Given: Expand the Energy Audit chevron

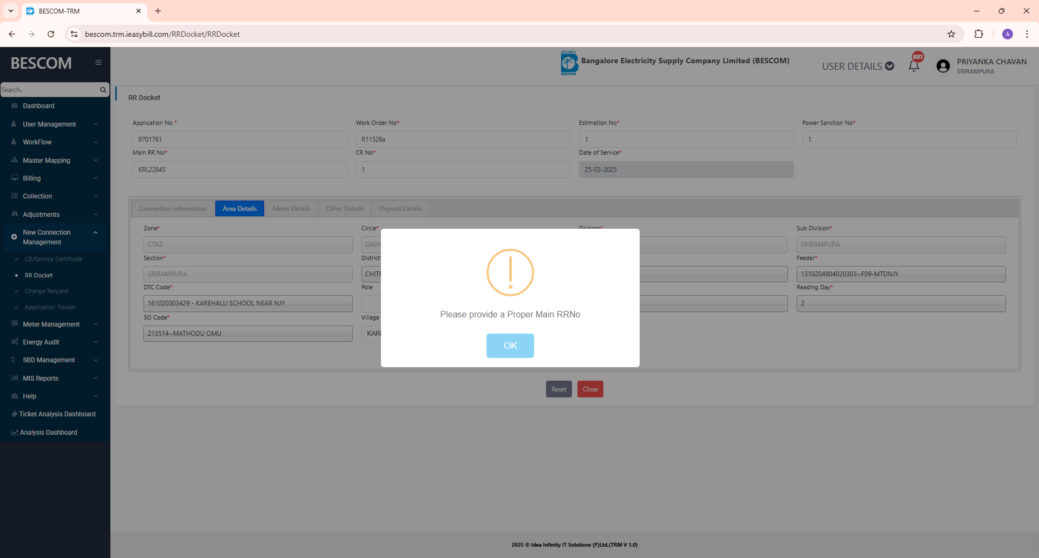Looking at the screenshot, I should 96,342.
